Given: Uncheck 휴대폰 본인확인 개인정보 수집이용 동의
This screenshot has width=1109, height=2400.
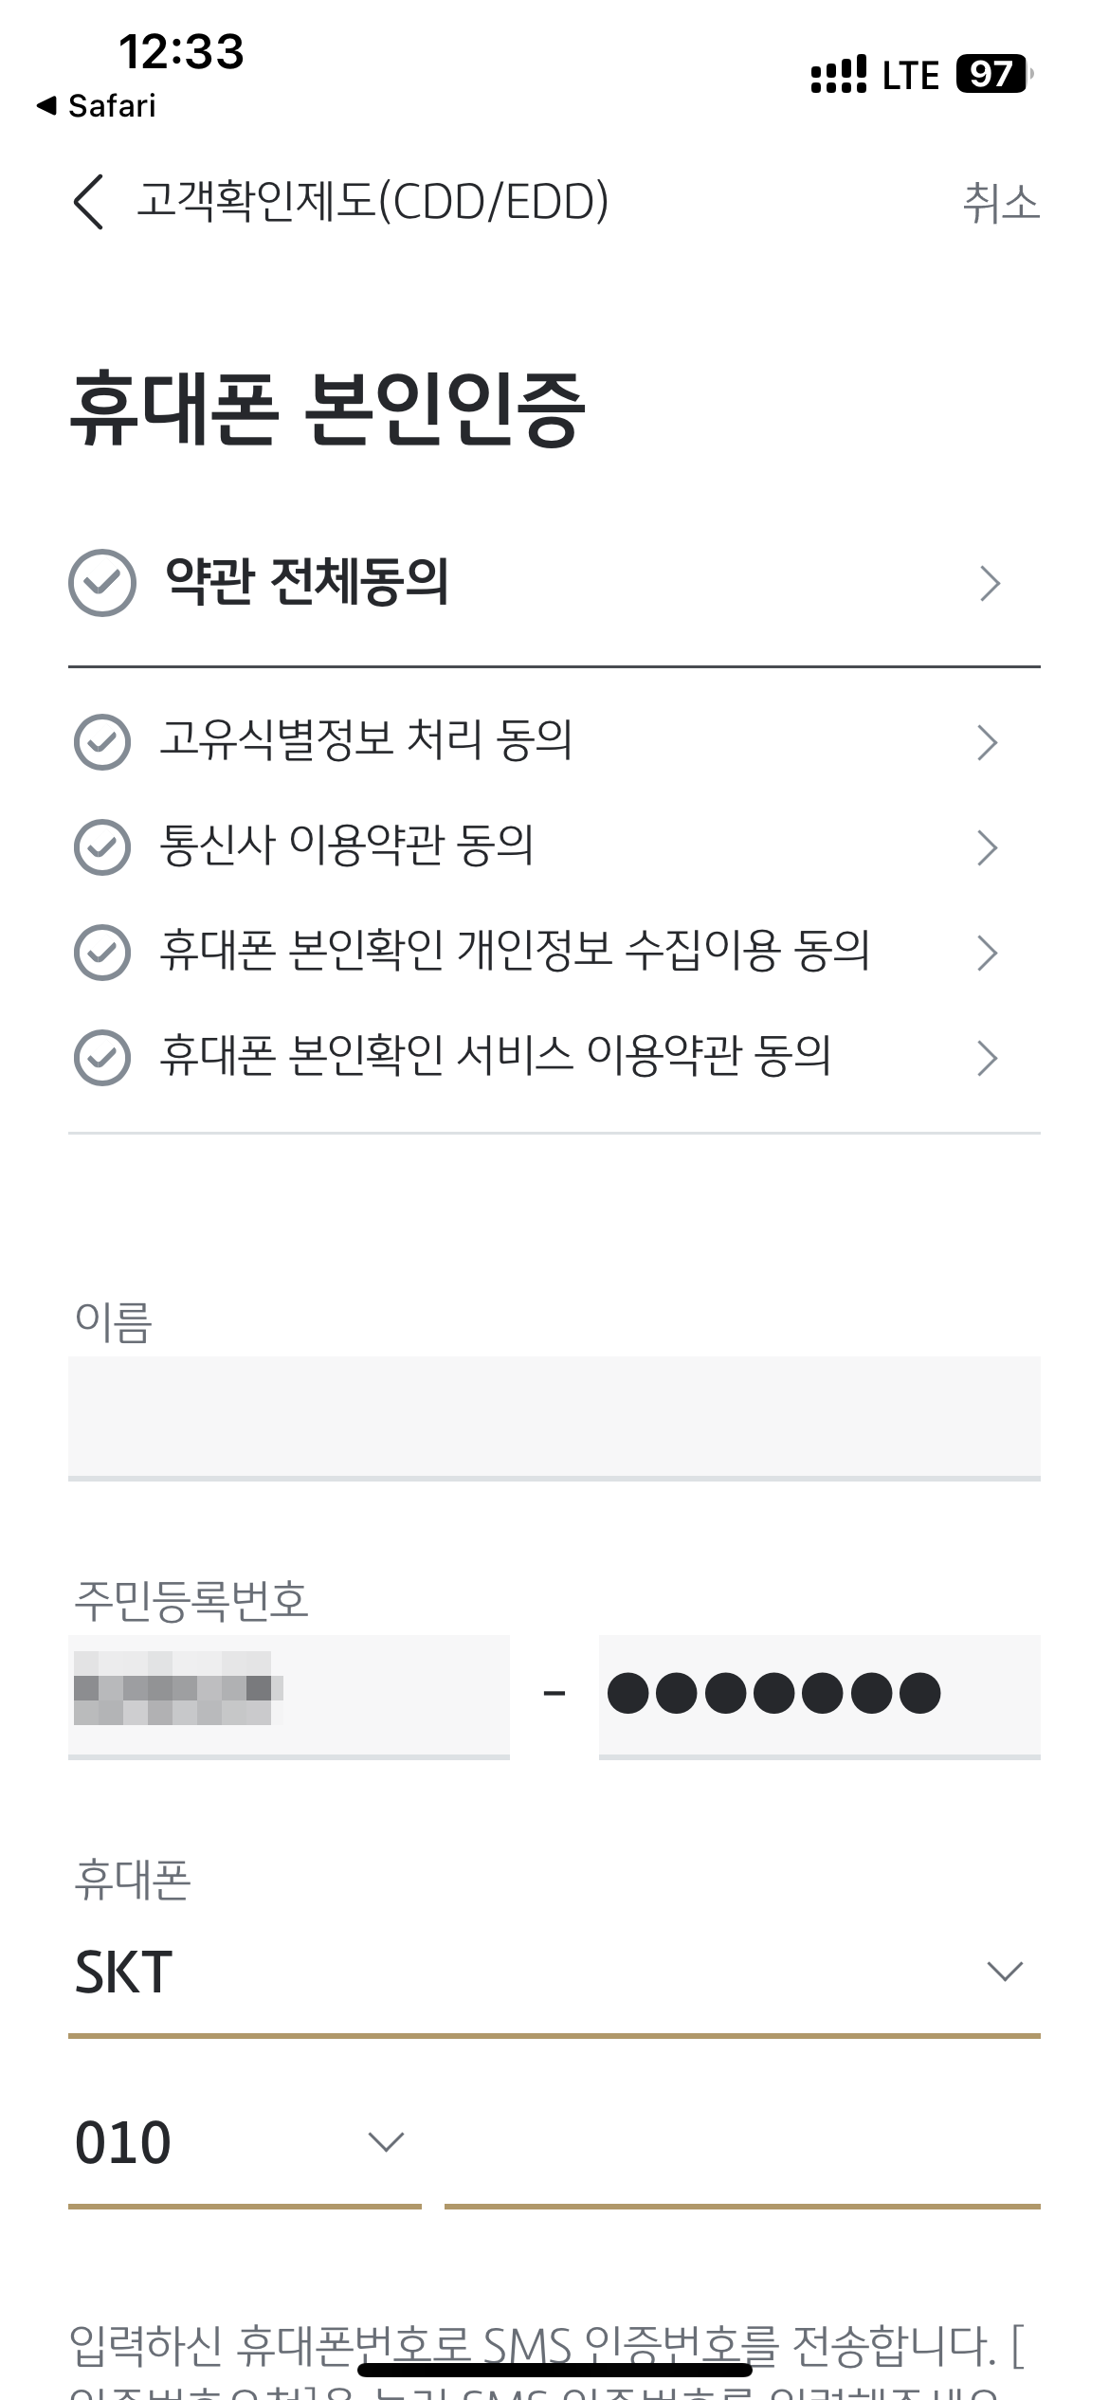Looking at the screenshot, I should [102, 953].
